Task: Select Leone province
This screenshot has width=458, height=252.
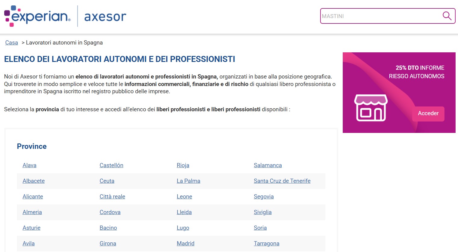Action: (184, 197)
